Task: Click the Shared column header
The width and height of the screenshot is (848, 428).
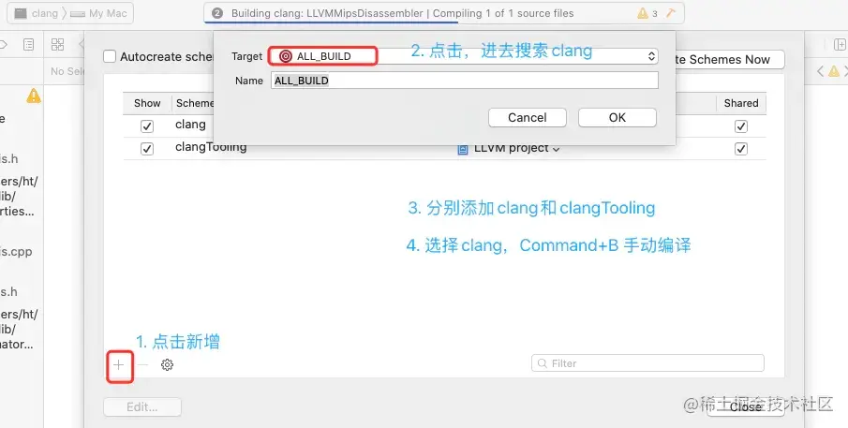Action: pos(741,103)
